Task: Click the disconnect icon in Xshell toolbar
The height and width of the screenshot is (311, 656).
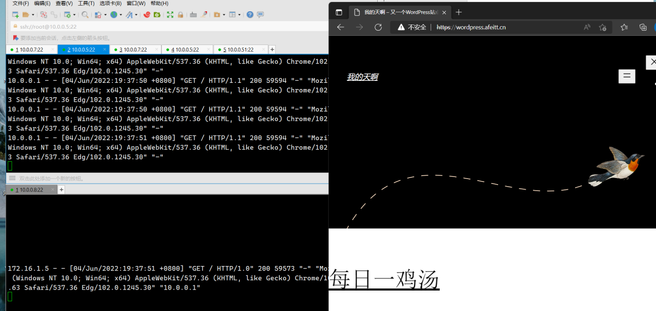Action: [x=44, y=15]
